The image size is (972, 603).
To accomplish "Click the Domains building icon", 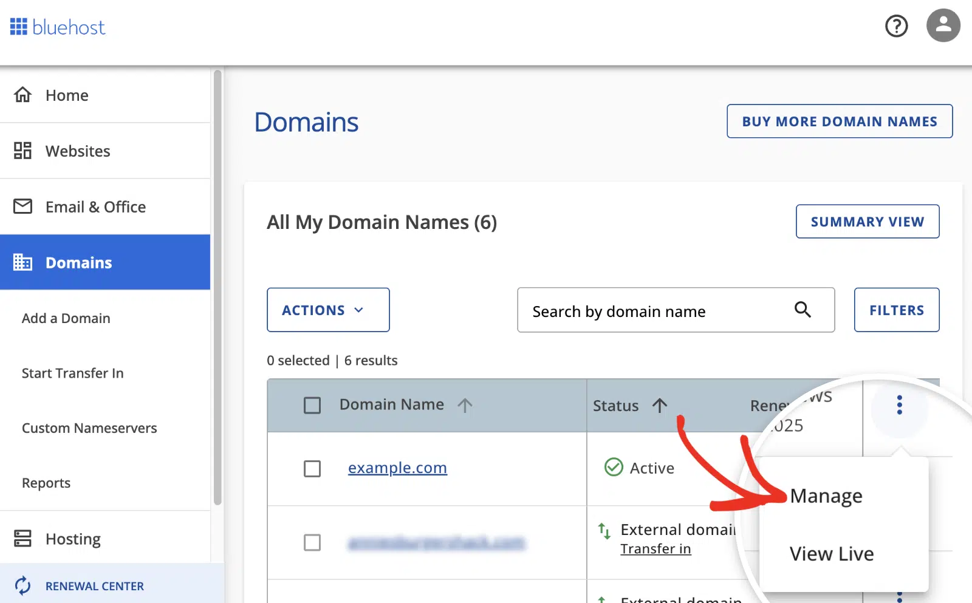I will pyautogui.click(x=23, y=262).
